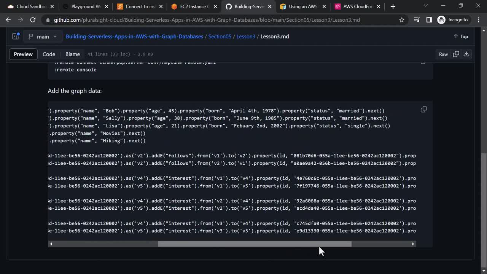The image size is (487, 274).
Task: Click horizontal scrollbar right arrow
Action: click(x=413, y=244)
